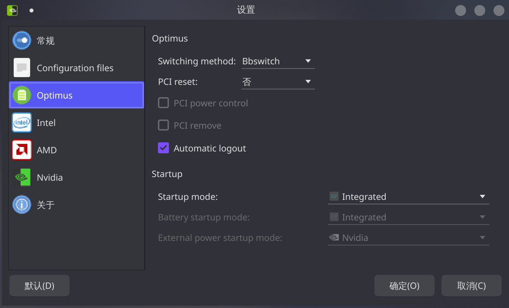The width and height of the screenshot is (509, 308).
Task: Click the green Optimus battery icon
Action: point(22,95)
